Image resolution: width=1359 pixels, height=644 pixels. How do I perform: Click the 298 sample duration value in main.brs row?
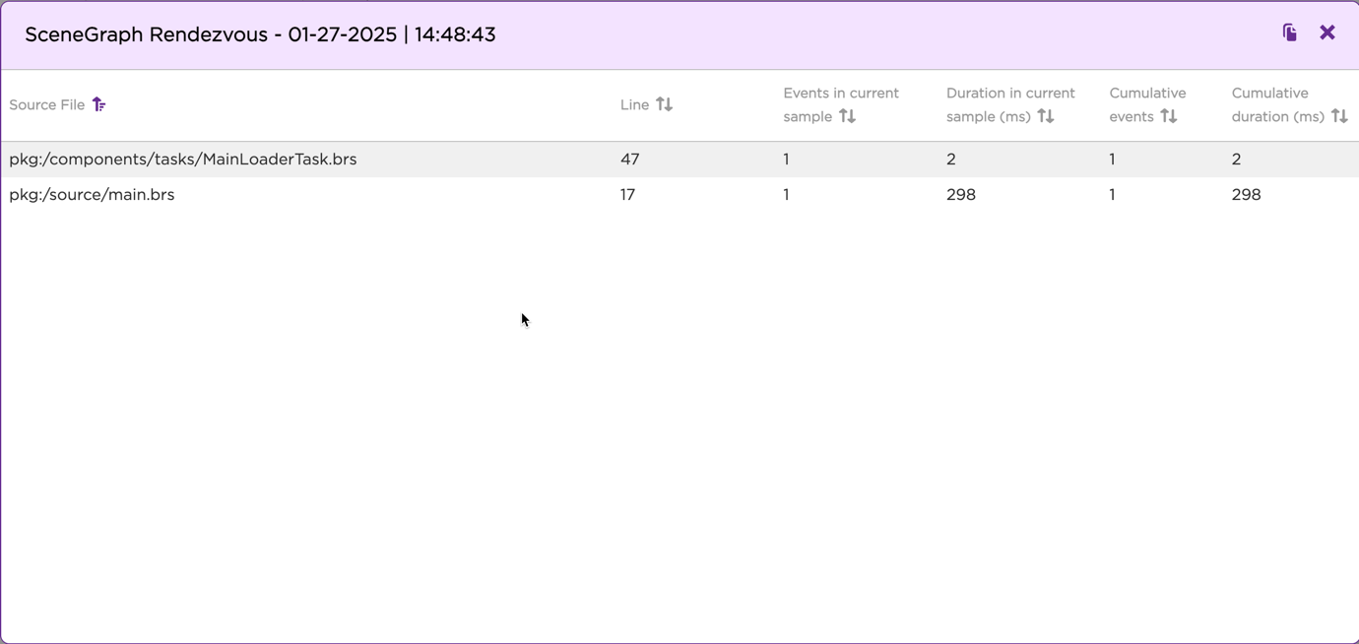960,195
